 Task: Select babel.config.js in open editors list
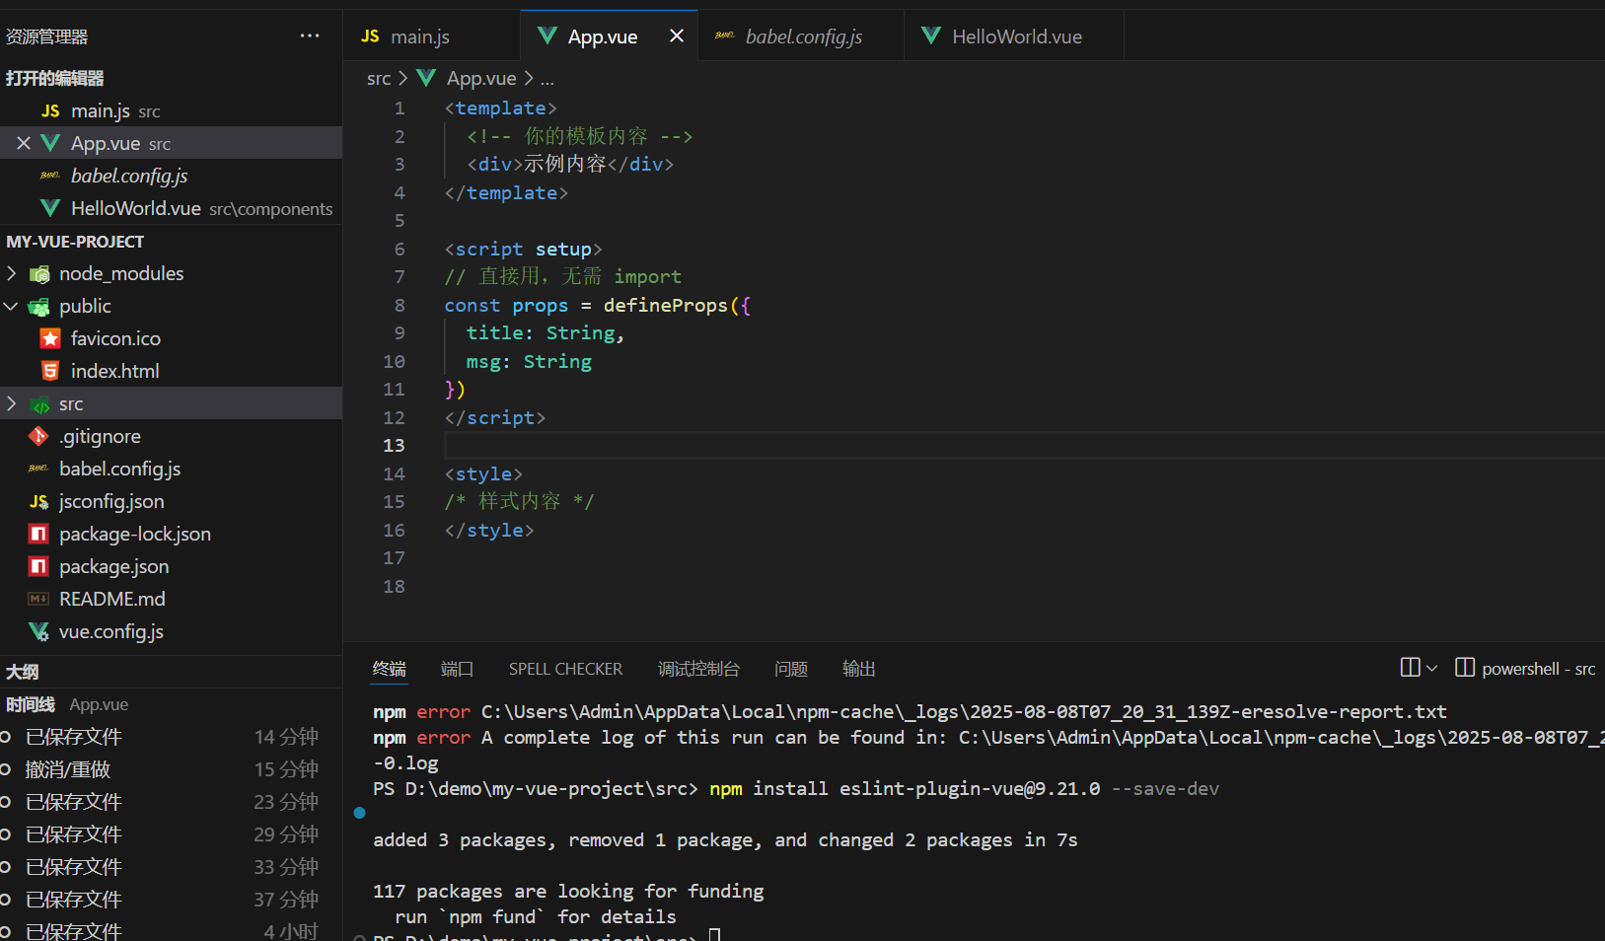(x=171, y=176)
